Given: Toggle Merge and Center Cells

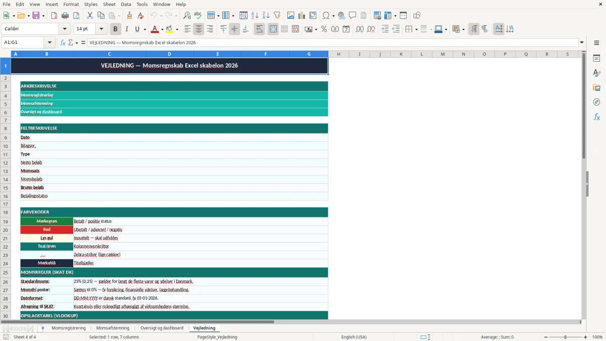Looking at the screenshot, I should point(273,29).
